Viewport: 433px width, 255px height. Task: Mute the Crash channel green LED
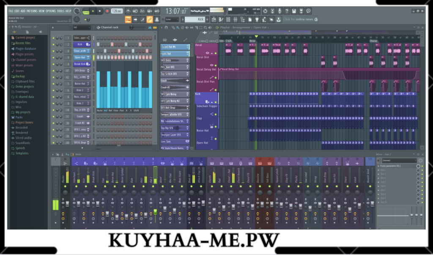tap(53, 117)
